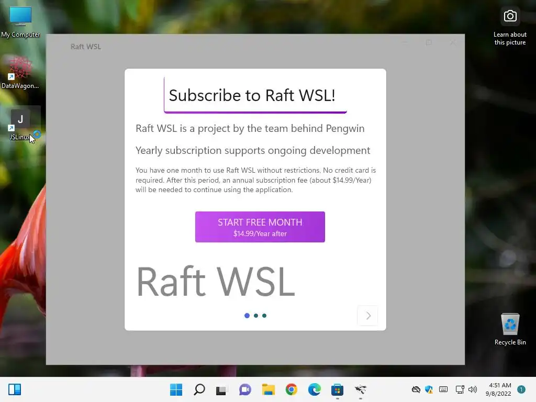The width and height of the screenshot is (536, 402).
Task: Launch Microsoft Edge from taskbar
Action: tap(315, 389)
